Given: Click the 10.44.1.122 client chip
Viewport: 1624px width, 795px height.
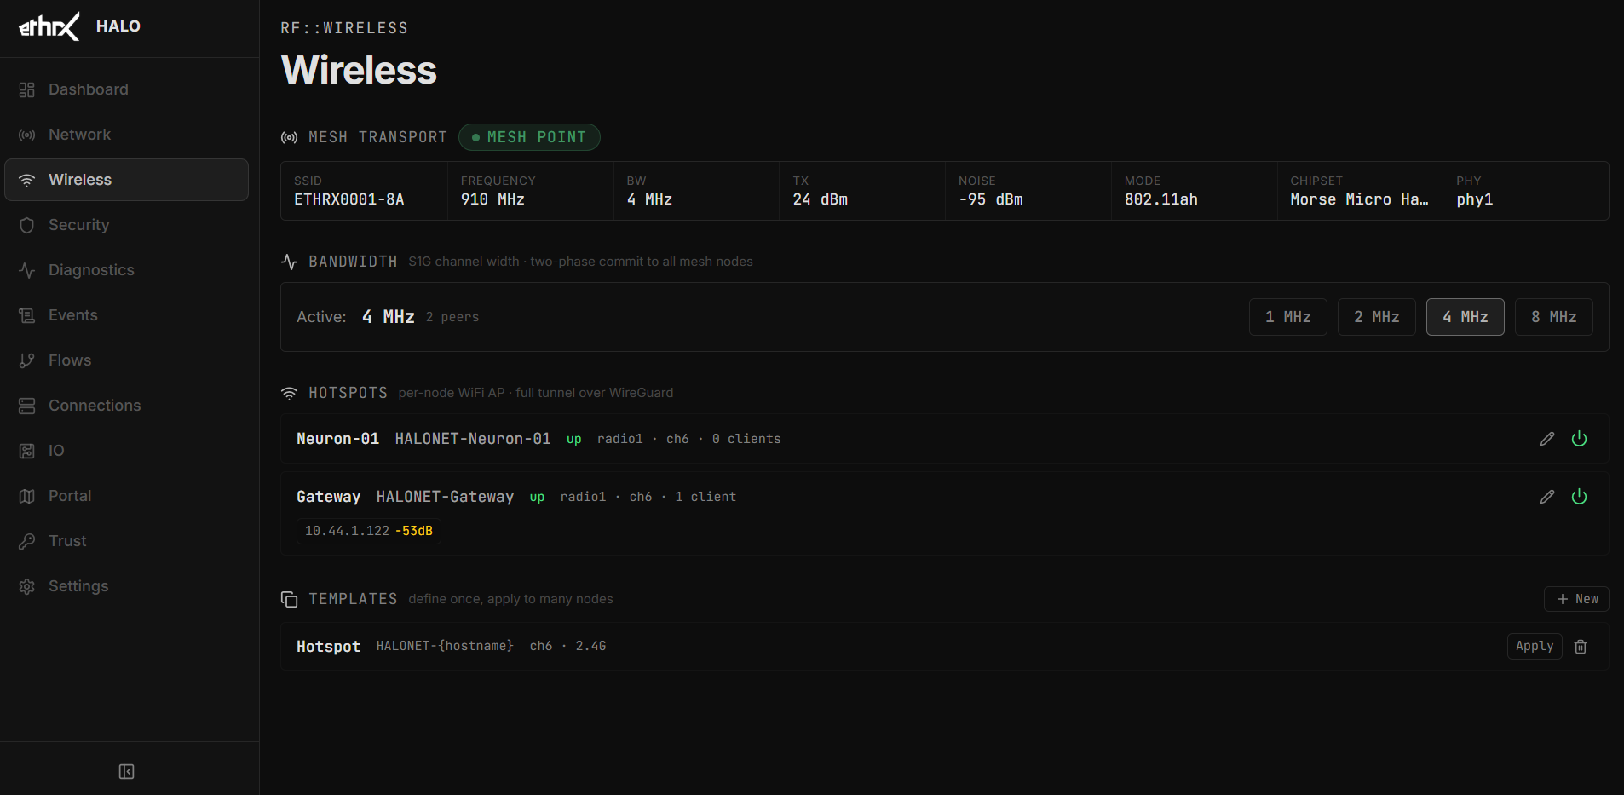Looking at the screenshot, I should [x=368, y=531].
